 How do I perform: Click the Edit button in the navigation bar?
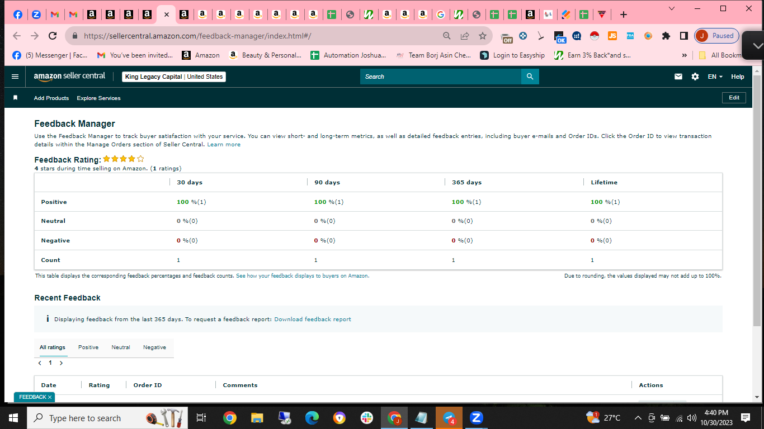[x=734, y=98]
